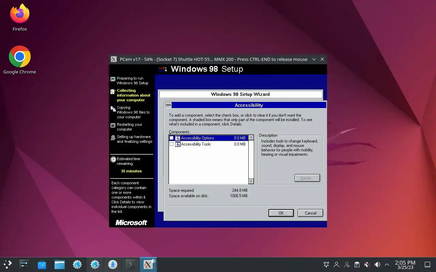This screenshot has width=436, height=272.
Task: Open System Settings from the taskbar
Action: coord(24,265)
